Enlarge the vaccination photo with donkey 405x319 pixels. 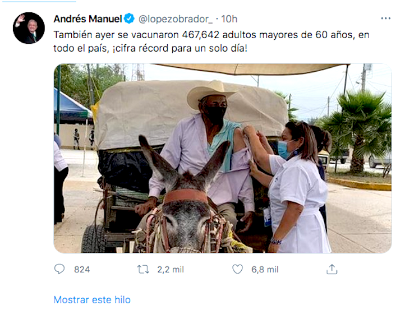tap(223, 158)
